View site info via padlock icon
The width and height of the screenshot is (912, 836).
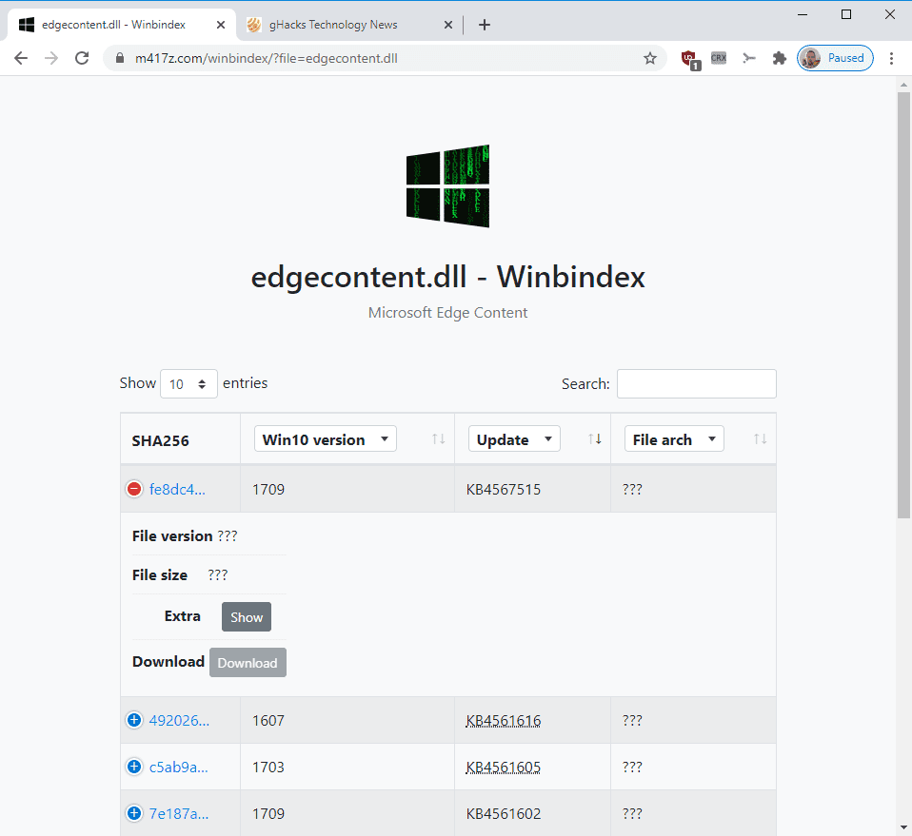120,58
